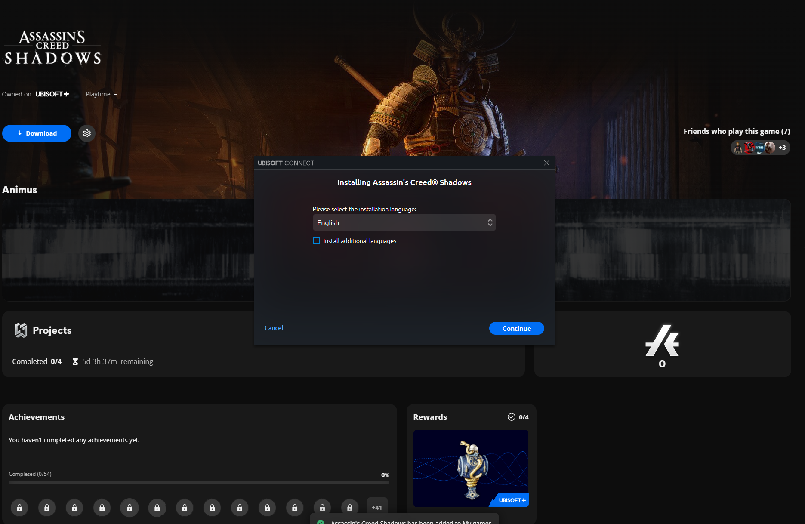Click the 'Completed (0/54)' achievements label
The height and width of the screenshot is (524, 805).
[x=30, y=474]
